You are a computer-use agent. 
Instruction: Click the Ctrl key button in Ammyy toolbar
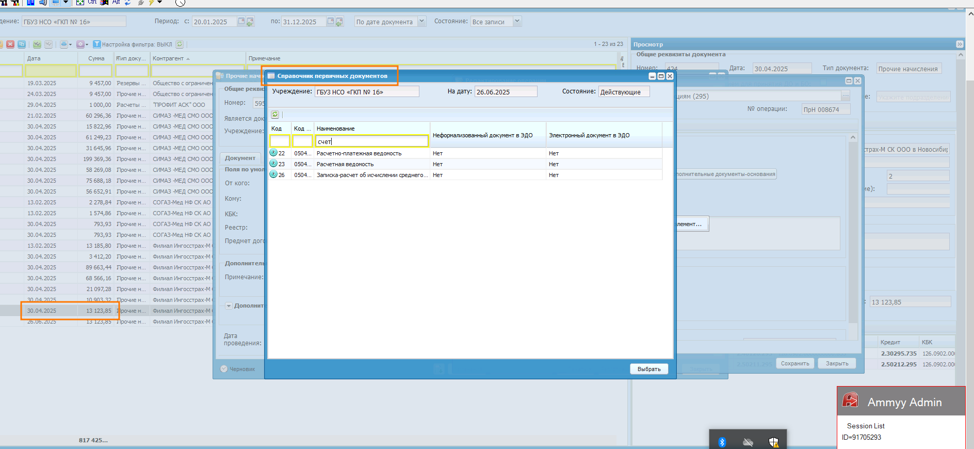tap(92, 2)
